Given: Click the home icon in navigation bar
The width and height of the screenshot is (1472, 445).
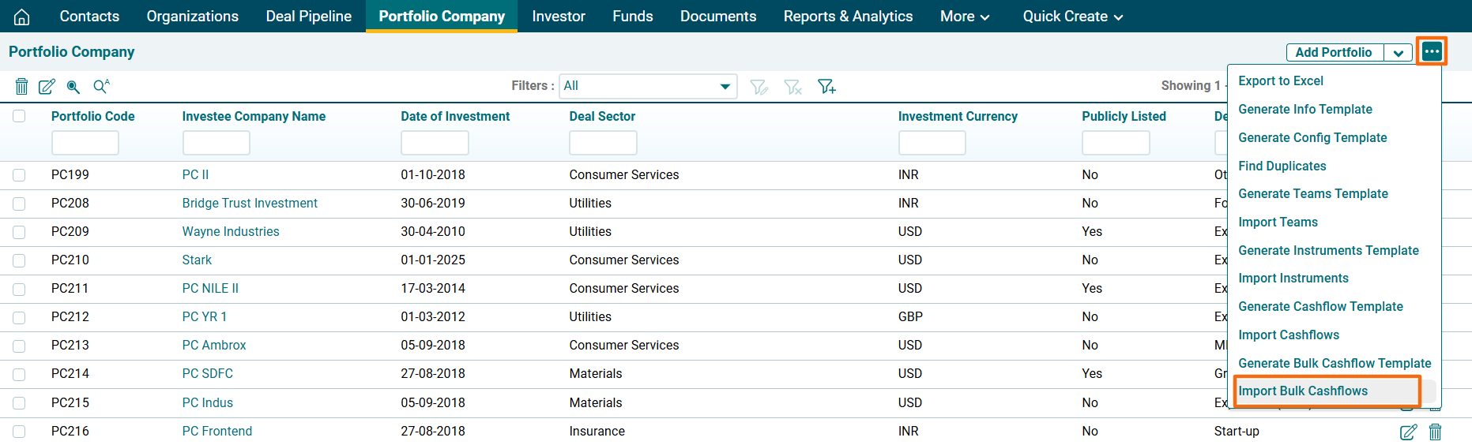Looking at the screenshot, I should [x=22, y=17].
